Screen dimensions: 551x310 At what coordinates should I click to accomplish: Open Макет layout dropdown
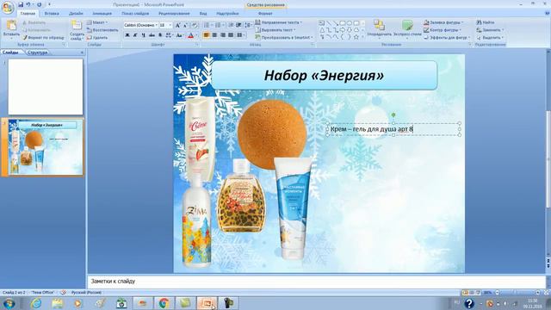[x=97, y=22]
